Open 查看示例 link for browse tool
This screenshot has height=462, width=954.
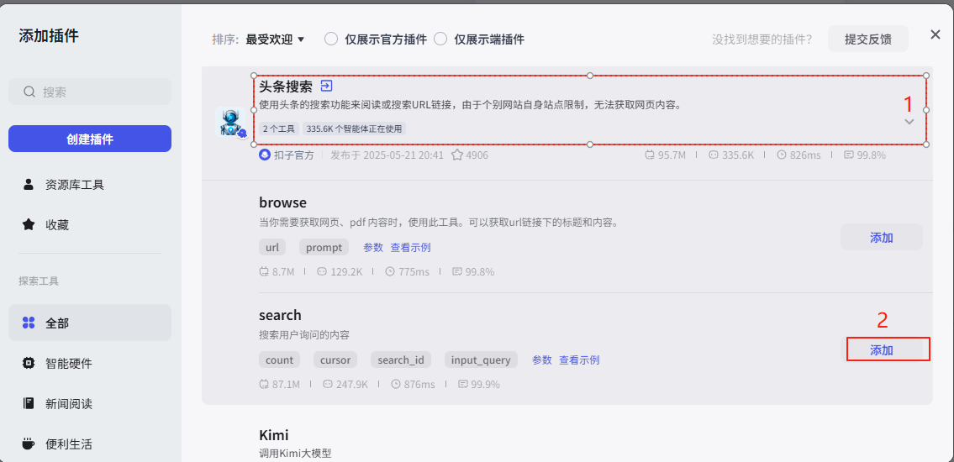tap(411, 248)
